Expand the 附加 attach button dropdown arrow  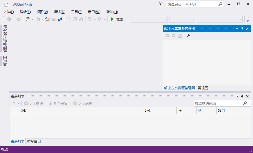pyautogui.click(x=128, y=19)
